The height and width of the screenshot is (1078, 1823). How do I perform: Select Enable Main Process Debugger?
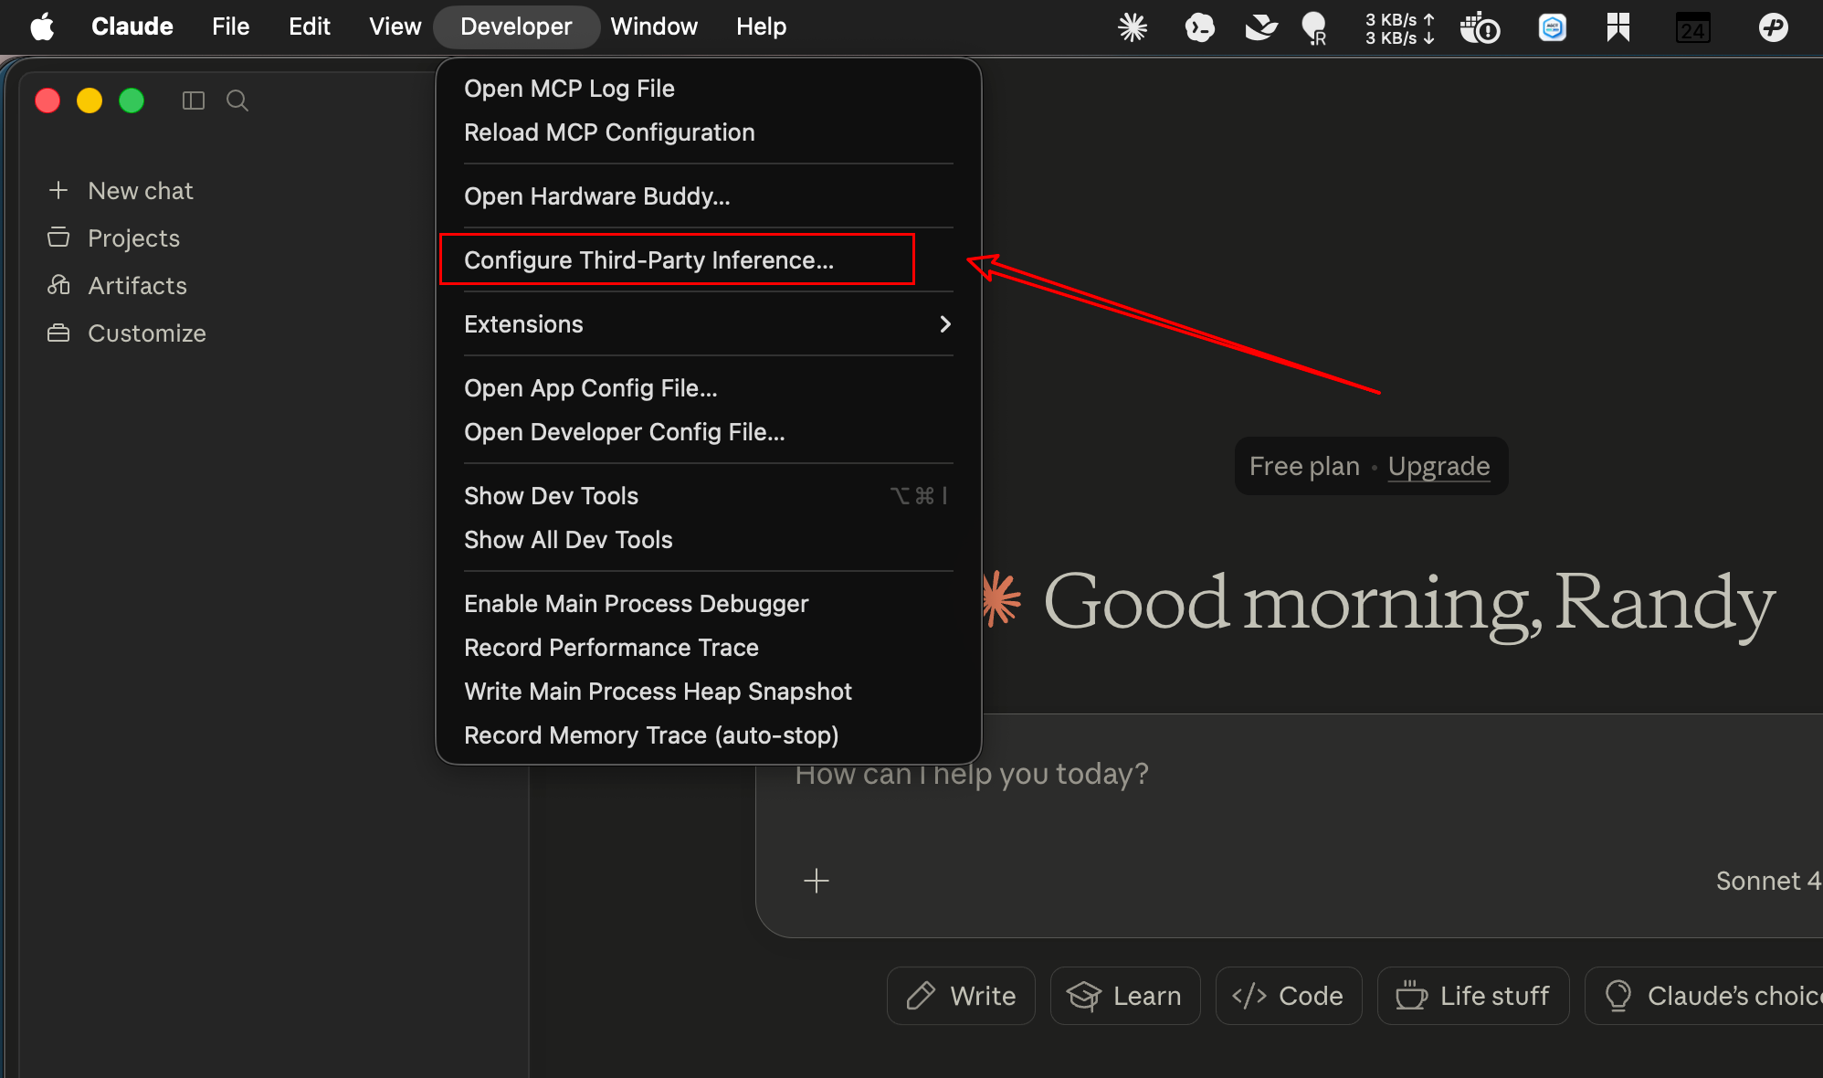coord(709,604)
